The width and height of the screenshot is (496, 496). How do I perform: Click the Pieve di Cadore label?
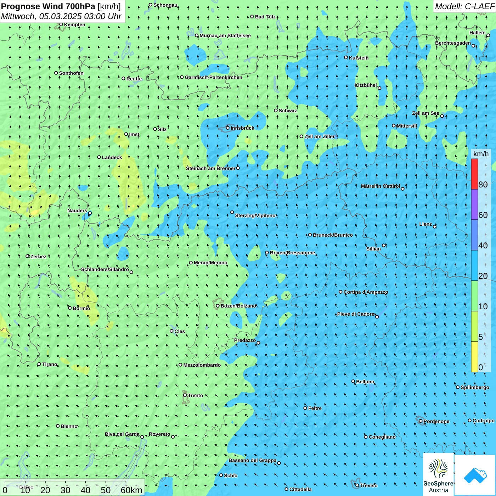pyautogui.click(x=356, y=314)
